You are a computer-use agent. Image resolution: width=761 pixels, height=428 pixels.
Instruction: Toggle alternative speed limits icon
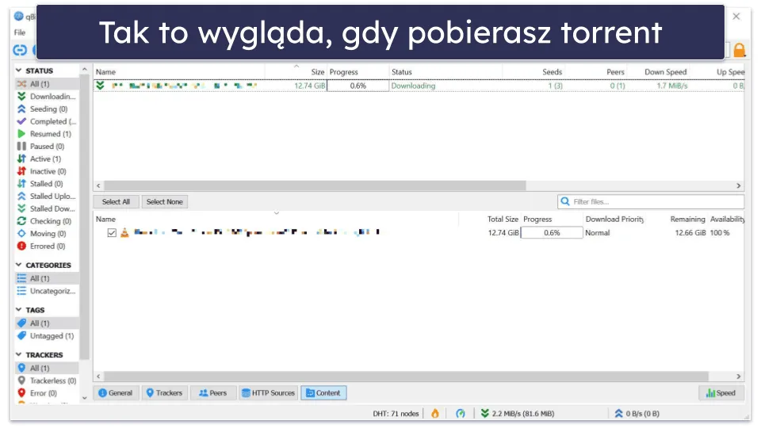[x=460, y=414]
